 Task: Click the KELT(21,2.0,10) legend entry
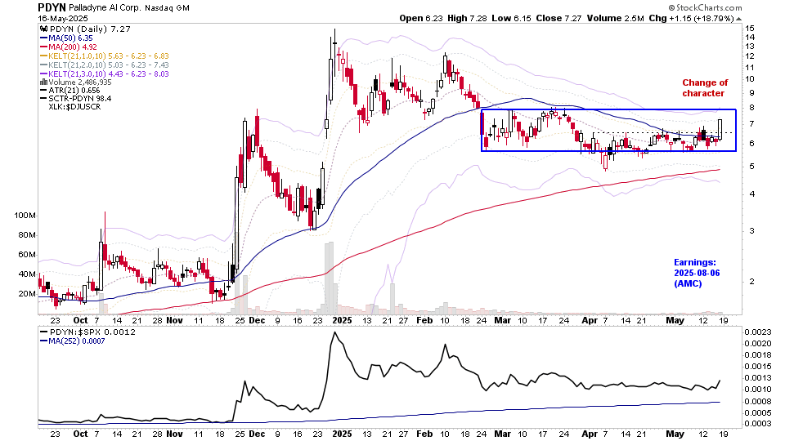click(104, 65)
